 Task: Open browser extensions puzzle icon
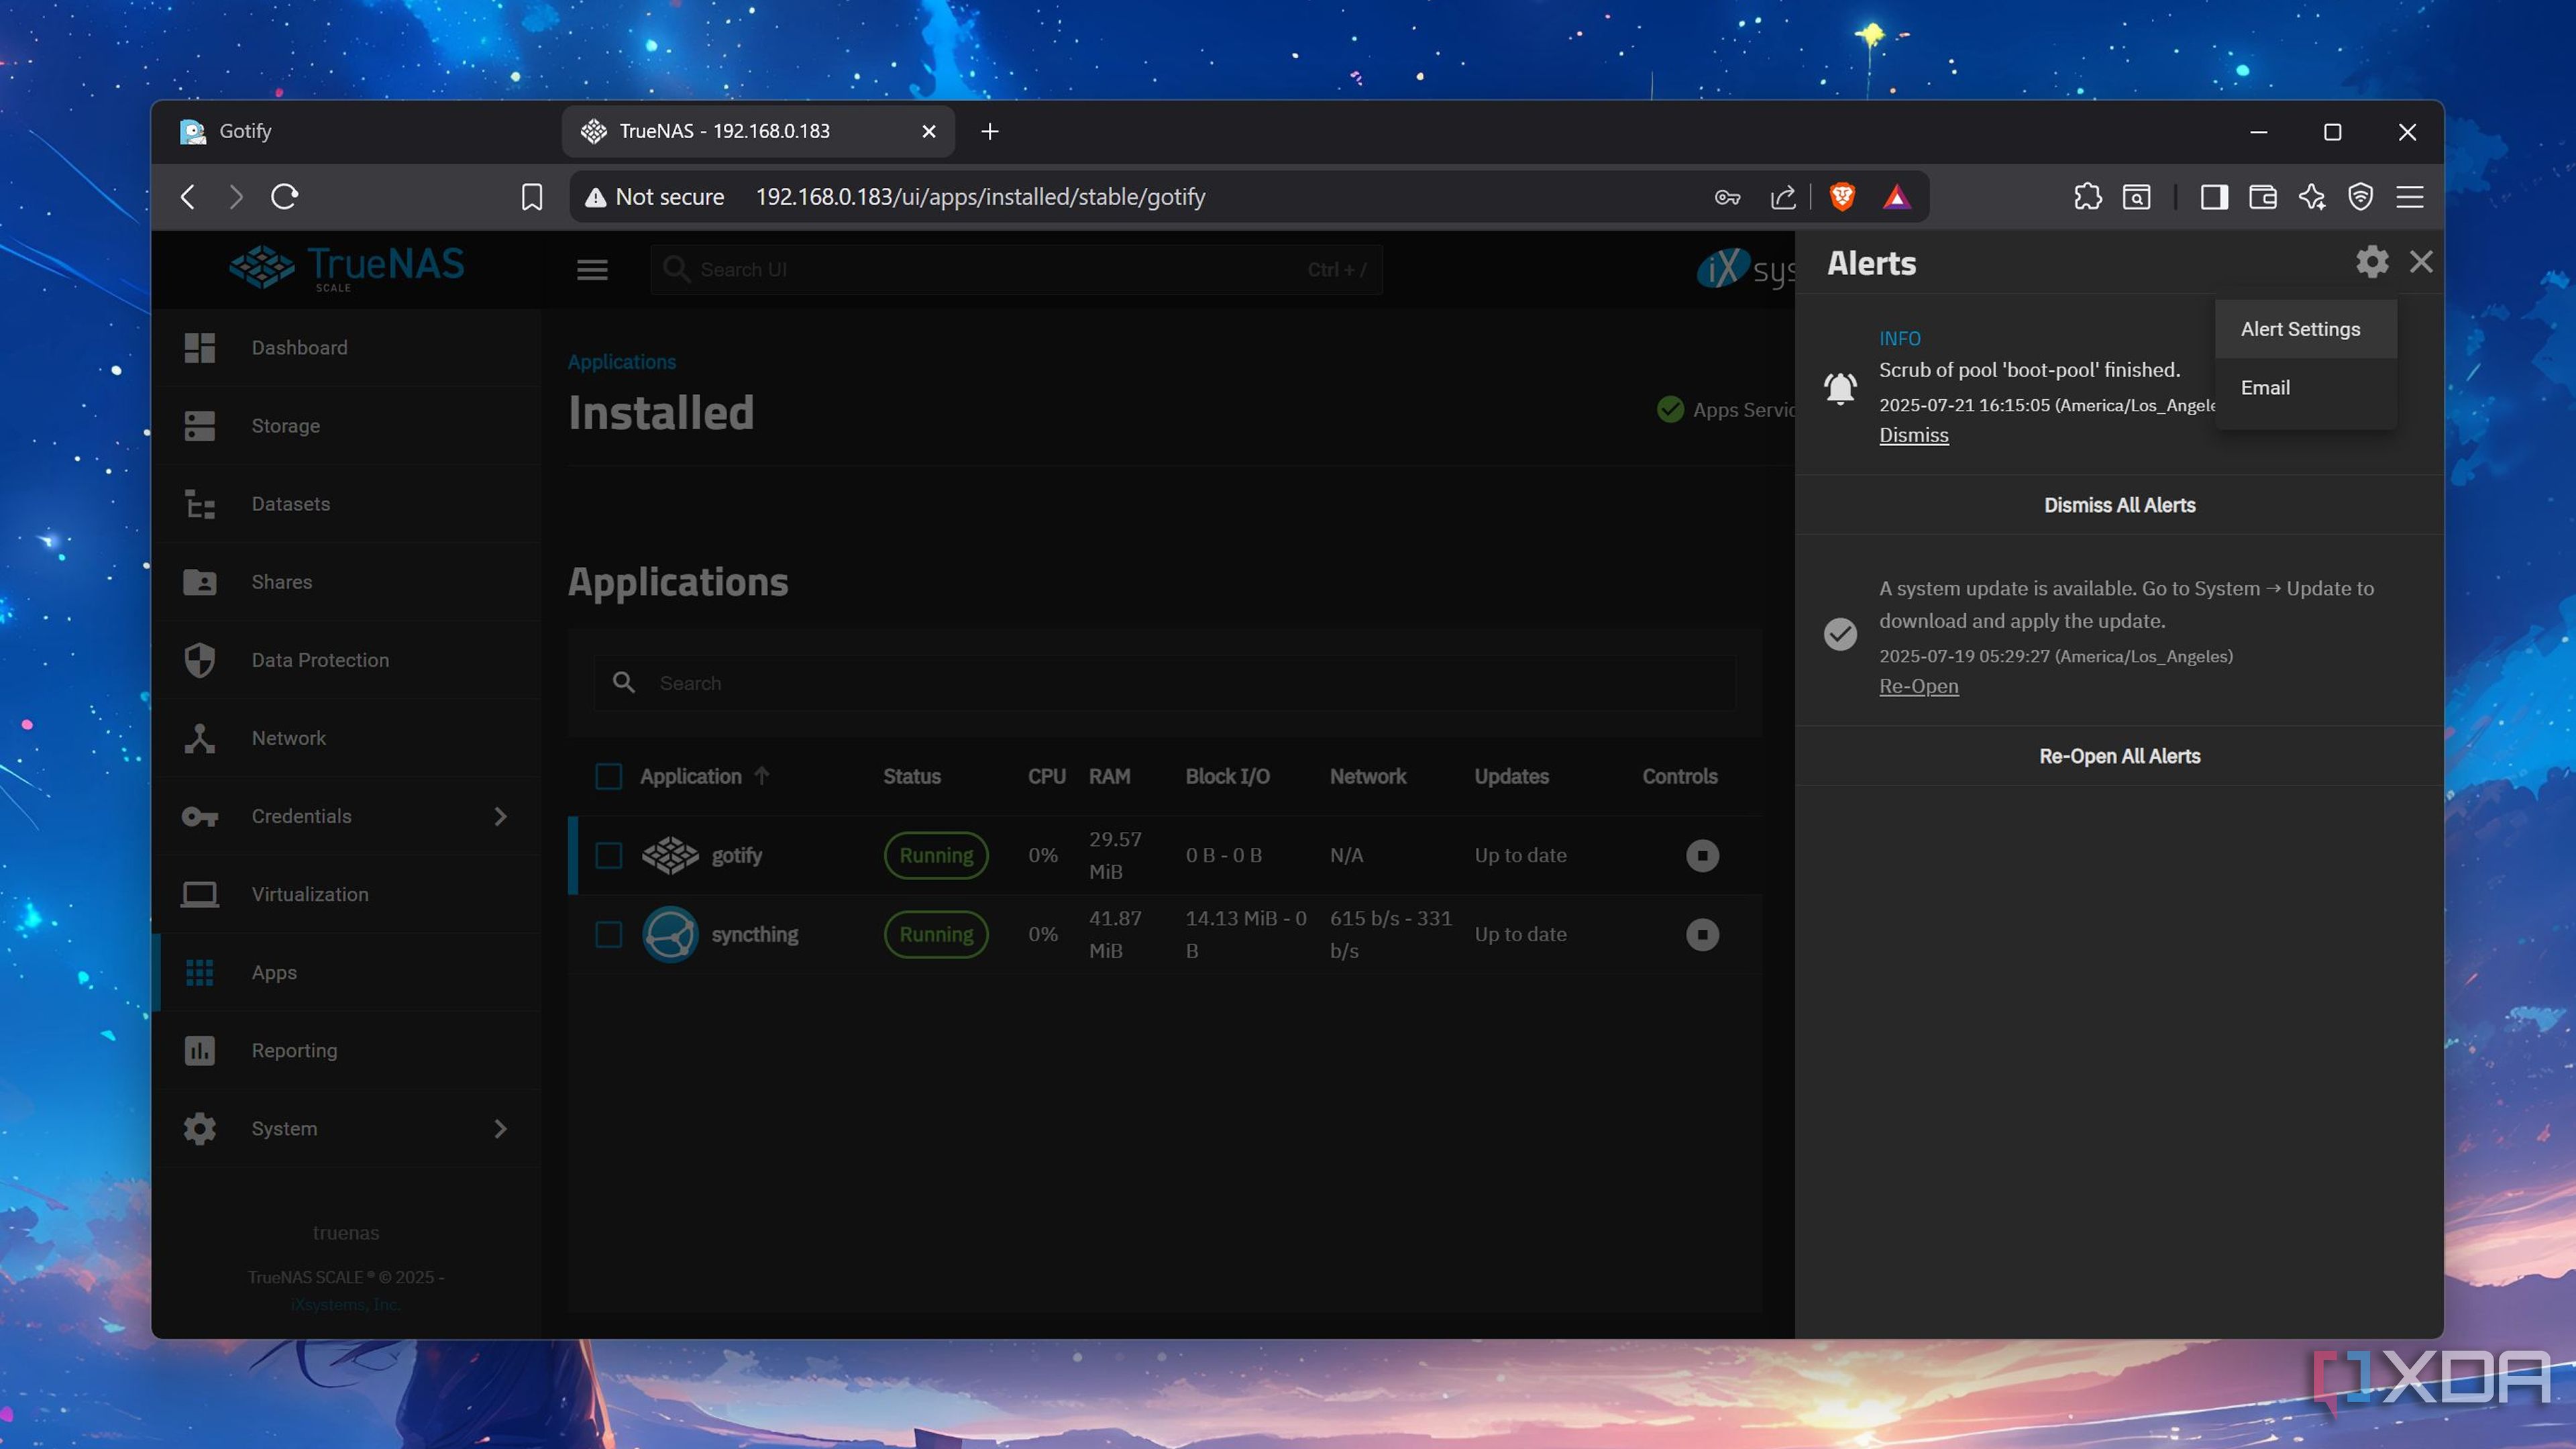coord(2087,197)
